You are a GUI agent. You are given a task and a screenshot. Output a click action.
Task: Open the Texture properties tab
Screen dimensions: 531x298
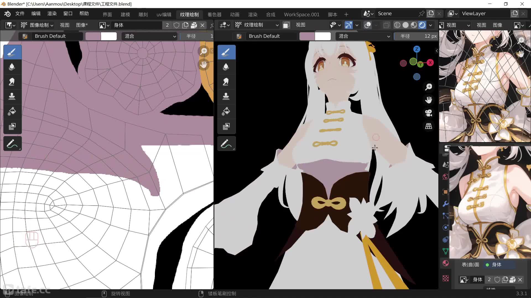[446, 278]
